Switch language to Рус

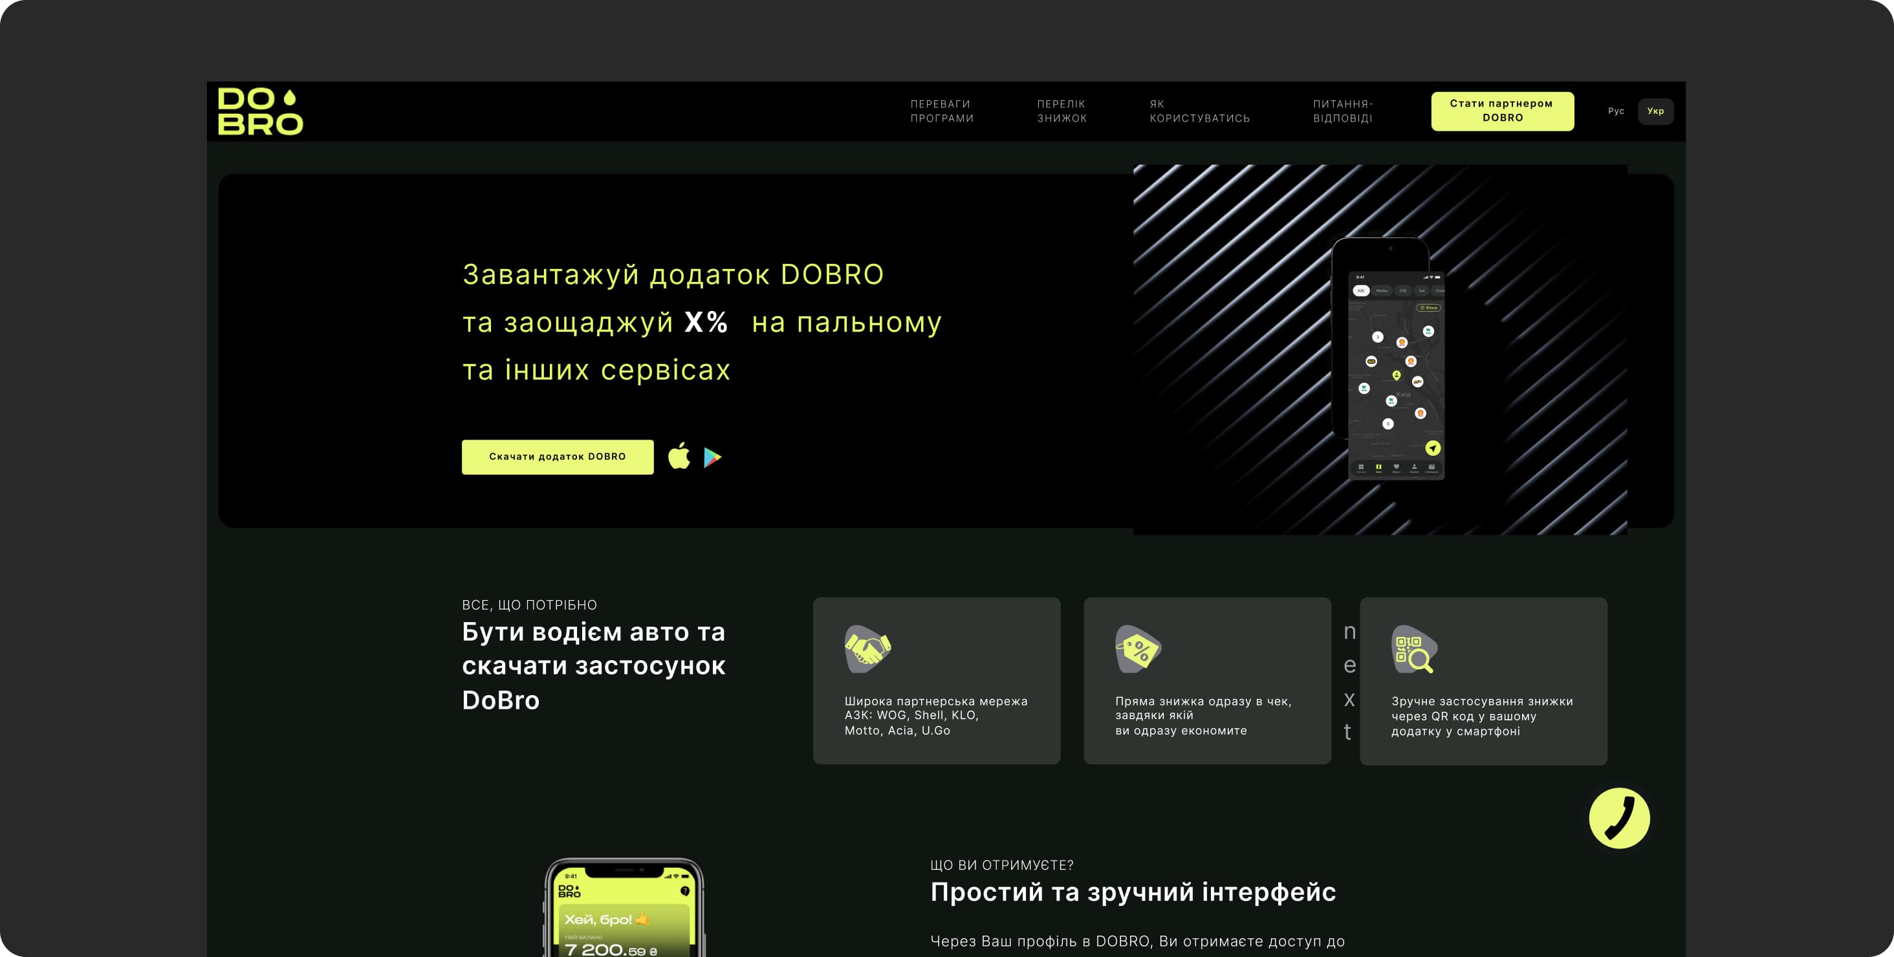click(1615, 111)
